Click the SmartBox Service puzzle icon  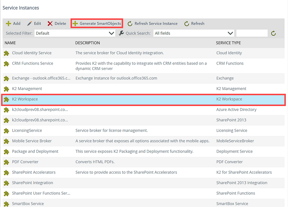[6, 203]
